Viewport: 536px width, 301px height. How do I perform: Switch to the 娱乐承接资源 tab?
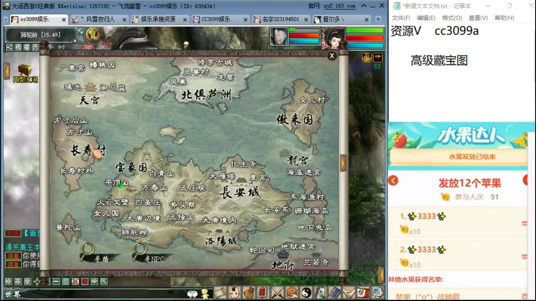160,19
